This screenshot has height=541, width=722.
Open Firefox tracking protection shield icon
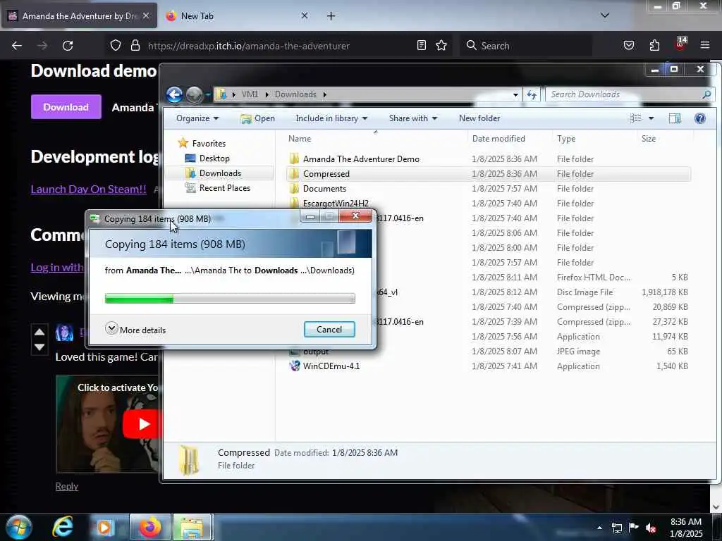116,46
